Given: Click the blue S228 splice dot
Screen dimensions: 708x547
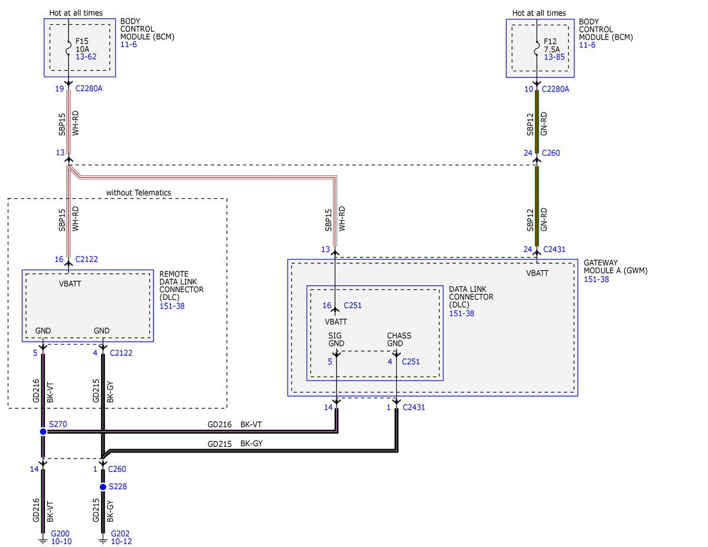Looking at the screenshot, I should 103,487.
